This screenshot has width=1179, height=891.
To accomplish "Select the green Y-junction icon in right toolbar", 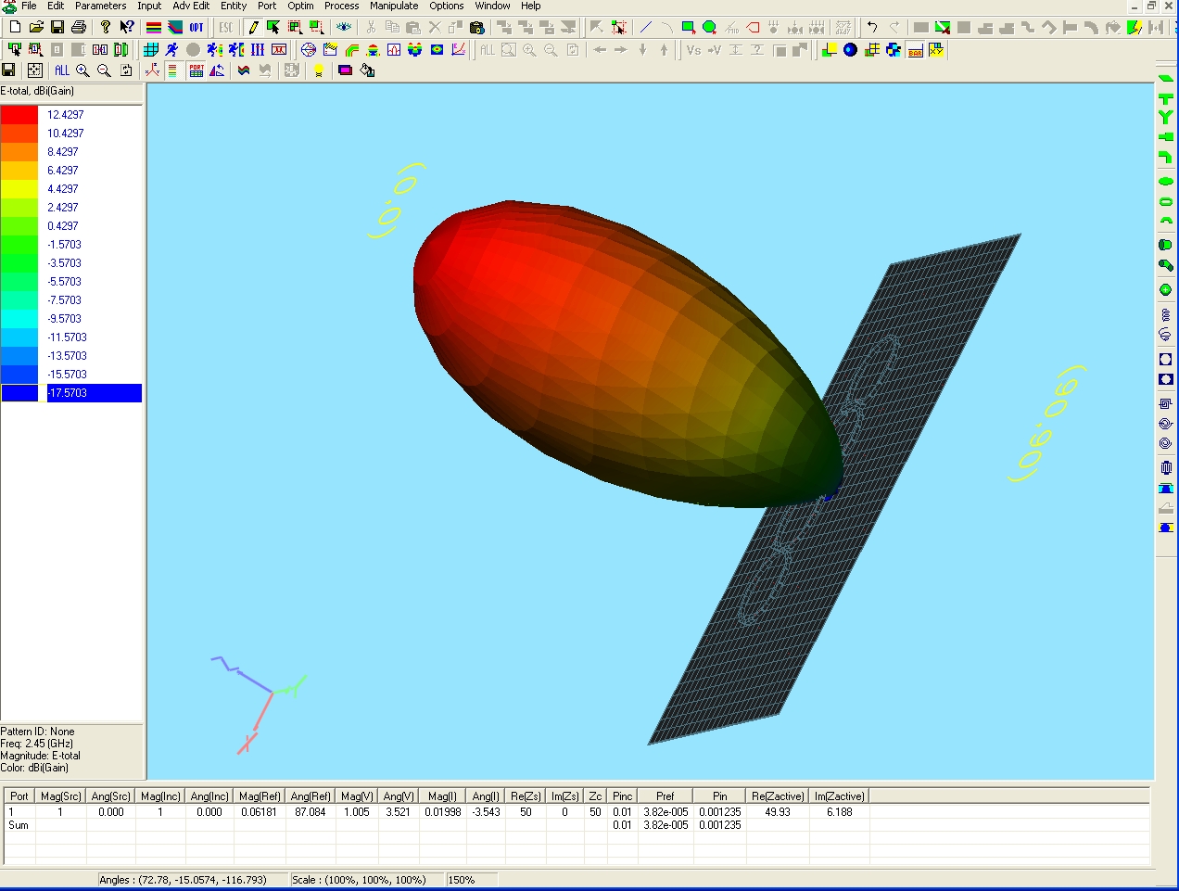I will [x=1166, y=118].
